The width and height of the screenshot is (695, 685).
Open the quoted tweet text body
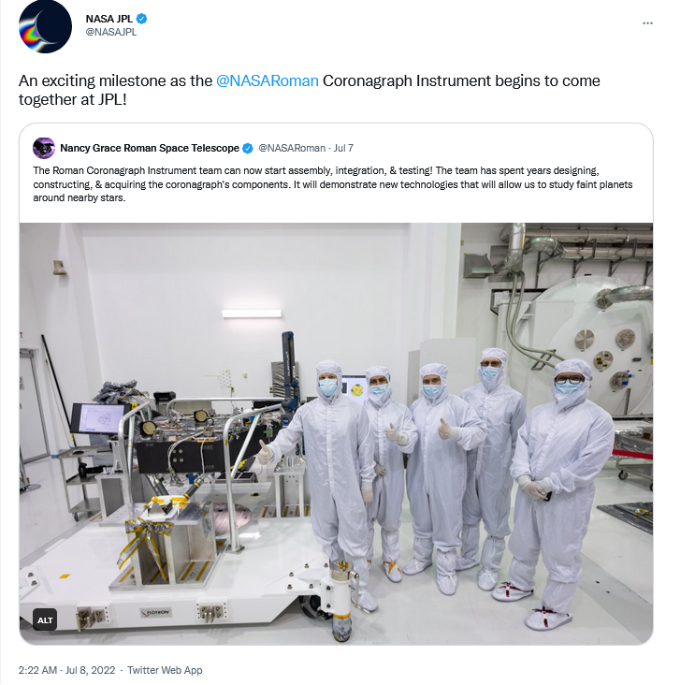(332, 184)
